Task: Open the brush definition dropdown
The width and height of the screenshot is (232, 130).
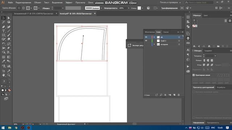Action: coord(101,8)
